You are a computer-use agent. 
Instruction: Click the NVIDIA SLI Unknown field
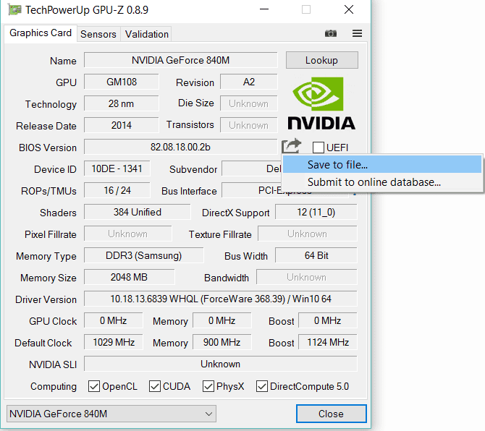coord(221,364)
